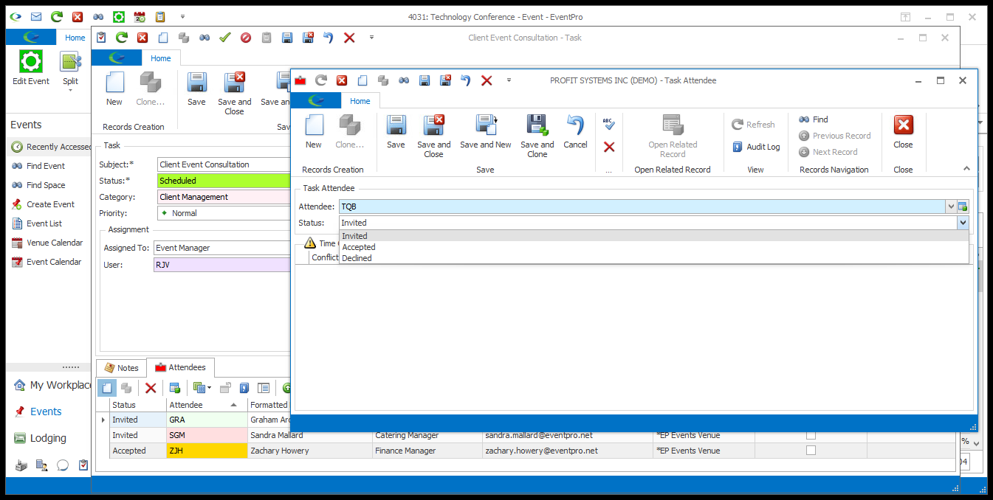This screenshot has width=993, height=500.
Task: Expand the main window quick access customize arrow
Action: (182, 16)
